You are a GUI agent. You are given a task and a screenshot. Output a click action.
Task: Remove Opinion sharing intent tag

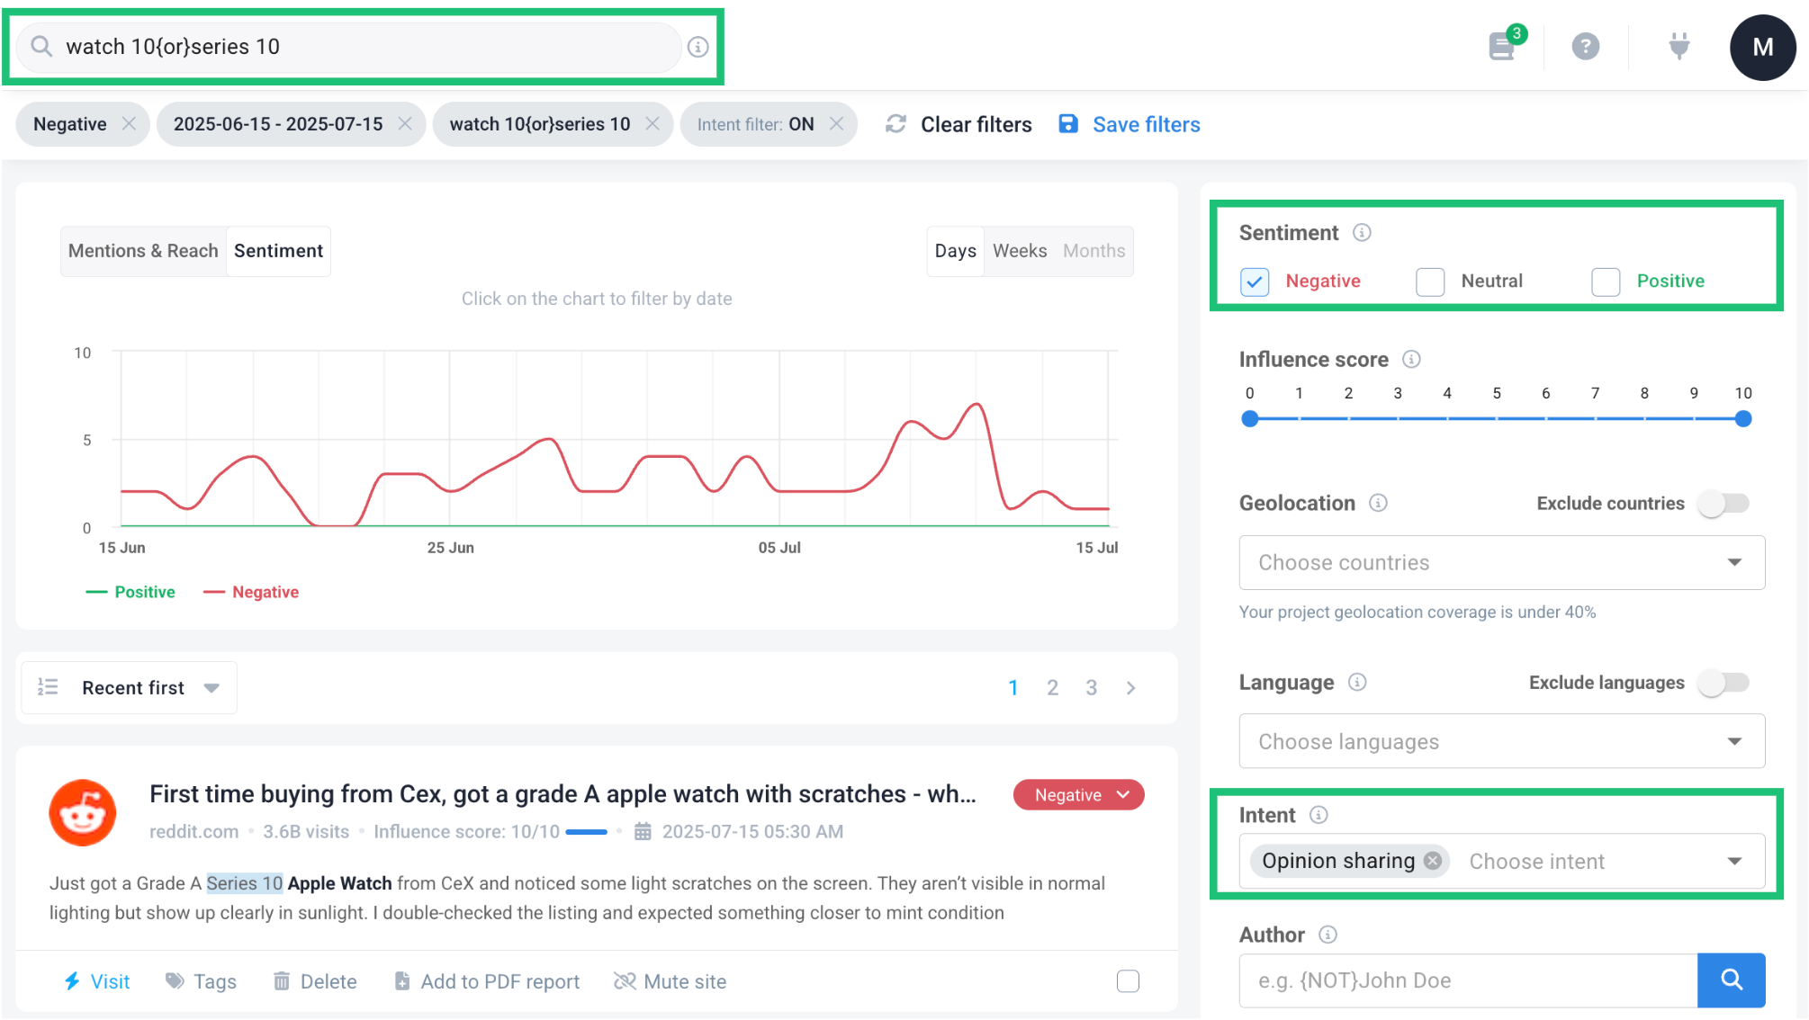pos(1433,862)
